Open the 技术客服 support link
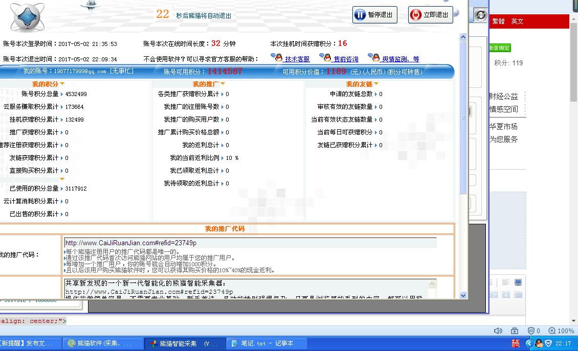The image size is (578, 351). [x=297, y=59]
